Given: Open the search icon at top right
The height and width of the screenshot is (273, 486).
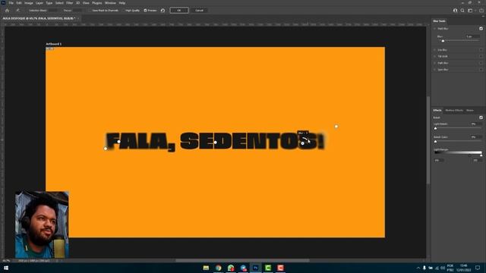Looking at the screenshot, I should 462,10.
